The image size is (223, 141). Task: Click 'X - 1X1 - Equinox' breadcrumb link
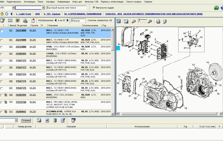pyautogui.click(x=52, y=14)
